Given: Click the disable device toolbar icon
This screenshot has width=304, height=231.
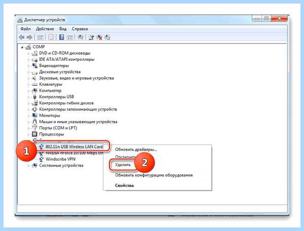Looking at the screenshot, I should [107, 37].
